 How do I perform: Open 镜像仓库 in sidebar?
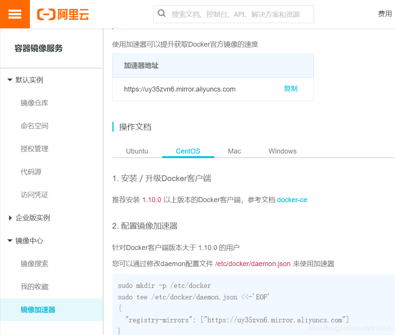[x=35, y=103]
